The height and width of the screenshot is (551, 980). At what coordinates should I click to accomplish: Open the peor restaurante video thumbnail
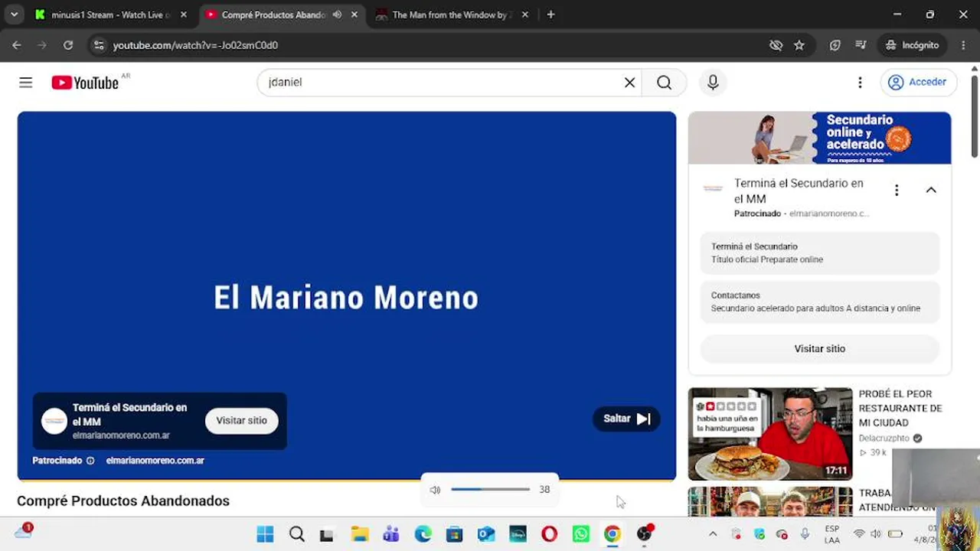point(770,434)
